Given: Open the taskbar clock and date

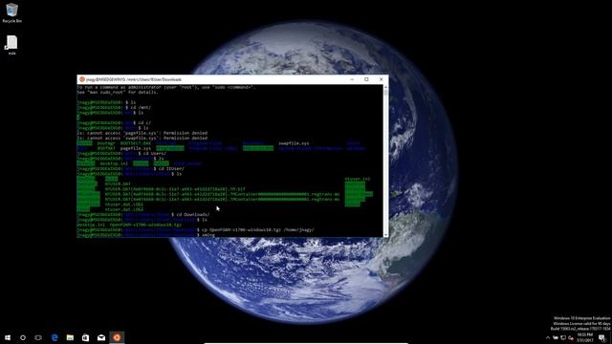Looking at the screenshot, I should tap(584, 337).
